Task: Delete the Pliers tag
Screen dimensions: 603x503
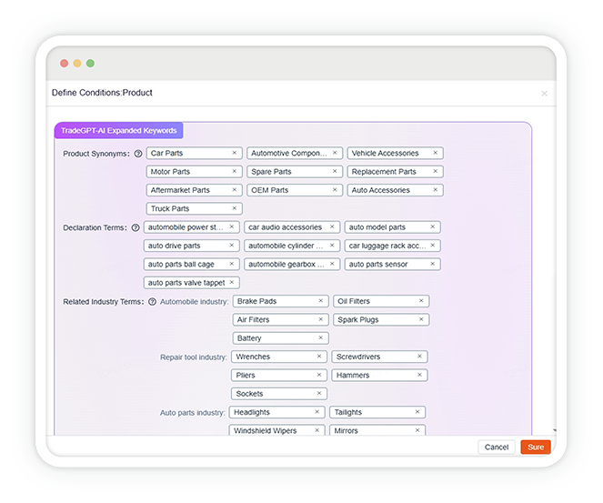Action: (319, 375)
